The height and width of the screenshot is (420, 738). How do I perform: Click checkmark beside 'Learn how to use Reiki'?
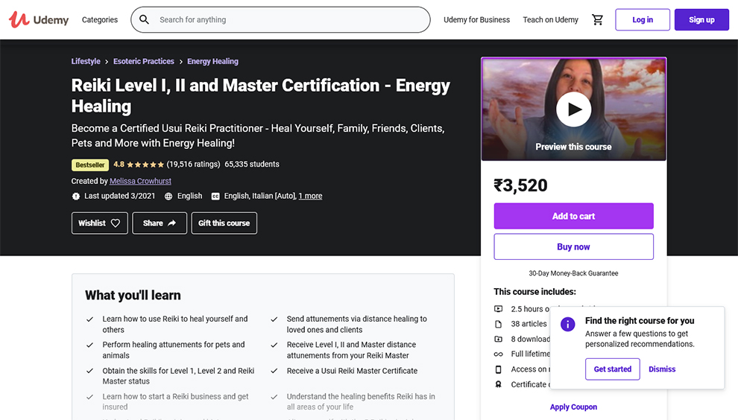point(89,319)
